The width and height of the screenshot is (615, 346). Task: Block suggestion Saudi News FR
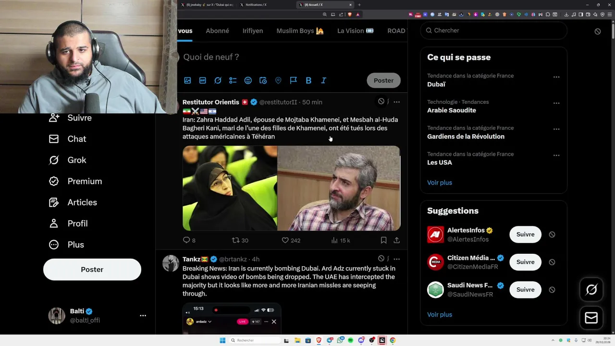pos(552,290)
